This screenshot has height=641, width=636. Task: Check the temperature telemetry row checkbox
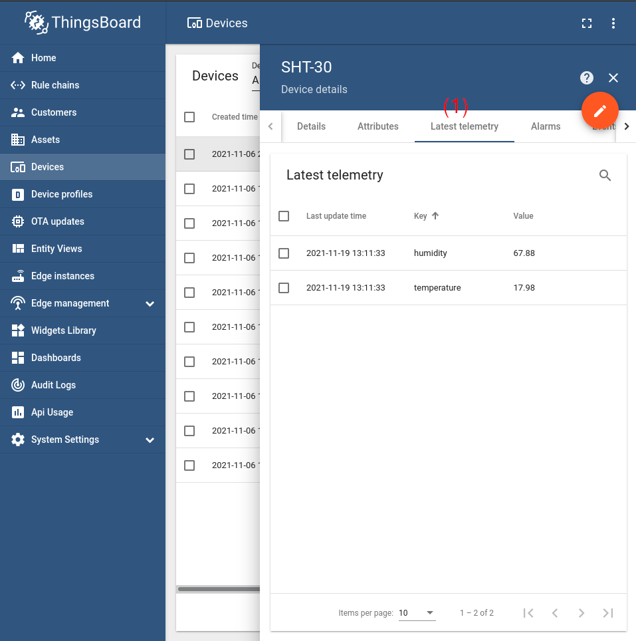pos(284,288)
